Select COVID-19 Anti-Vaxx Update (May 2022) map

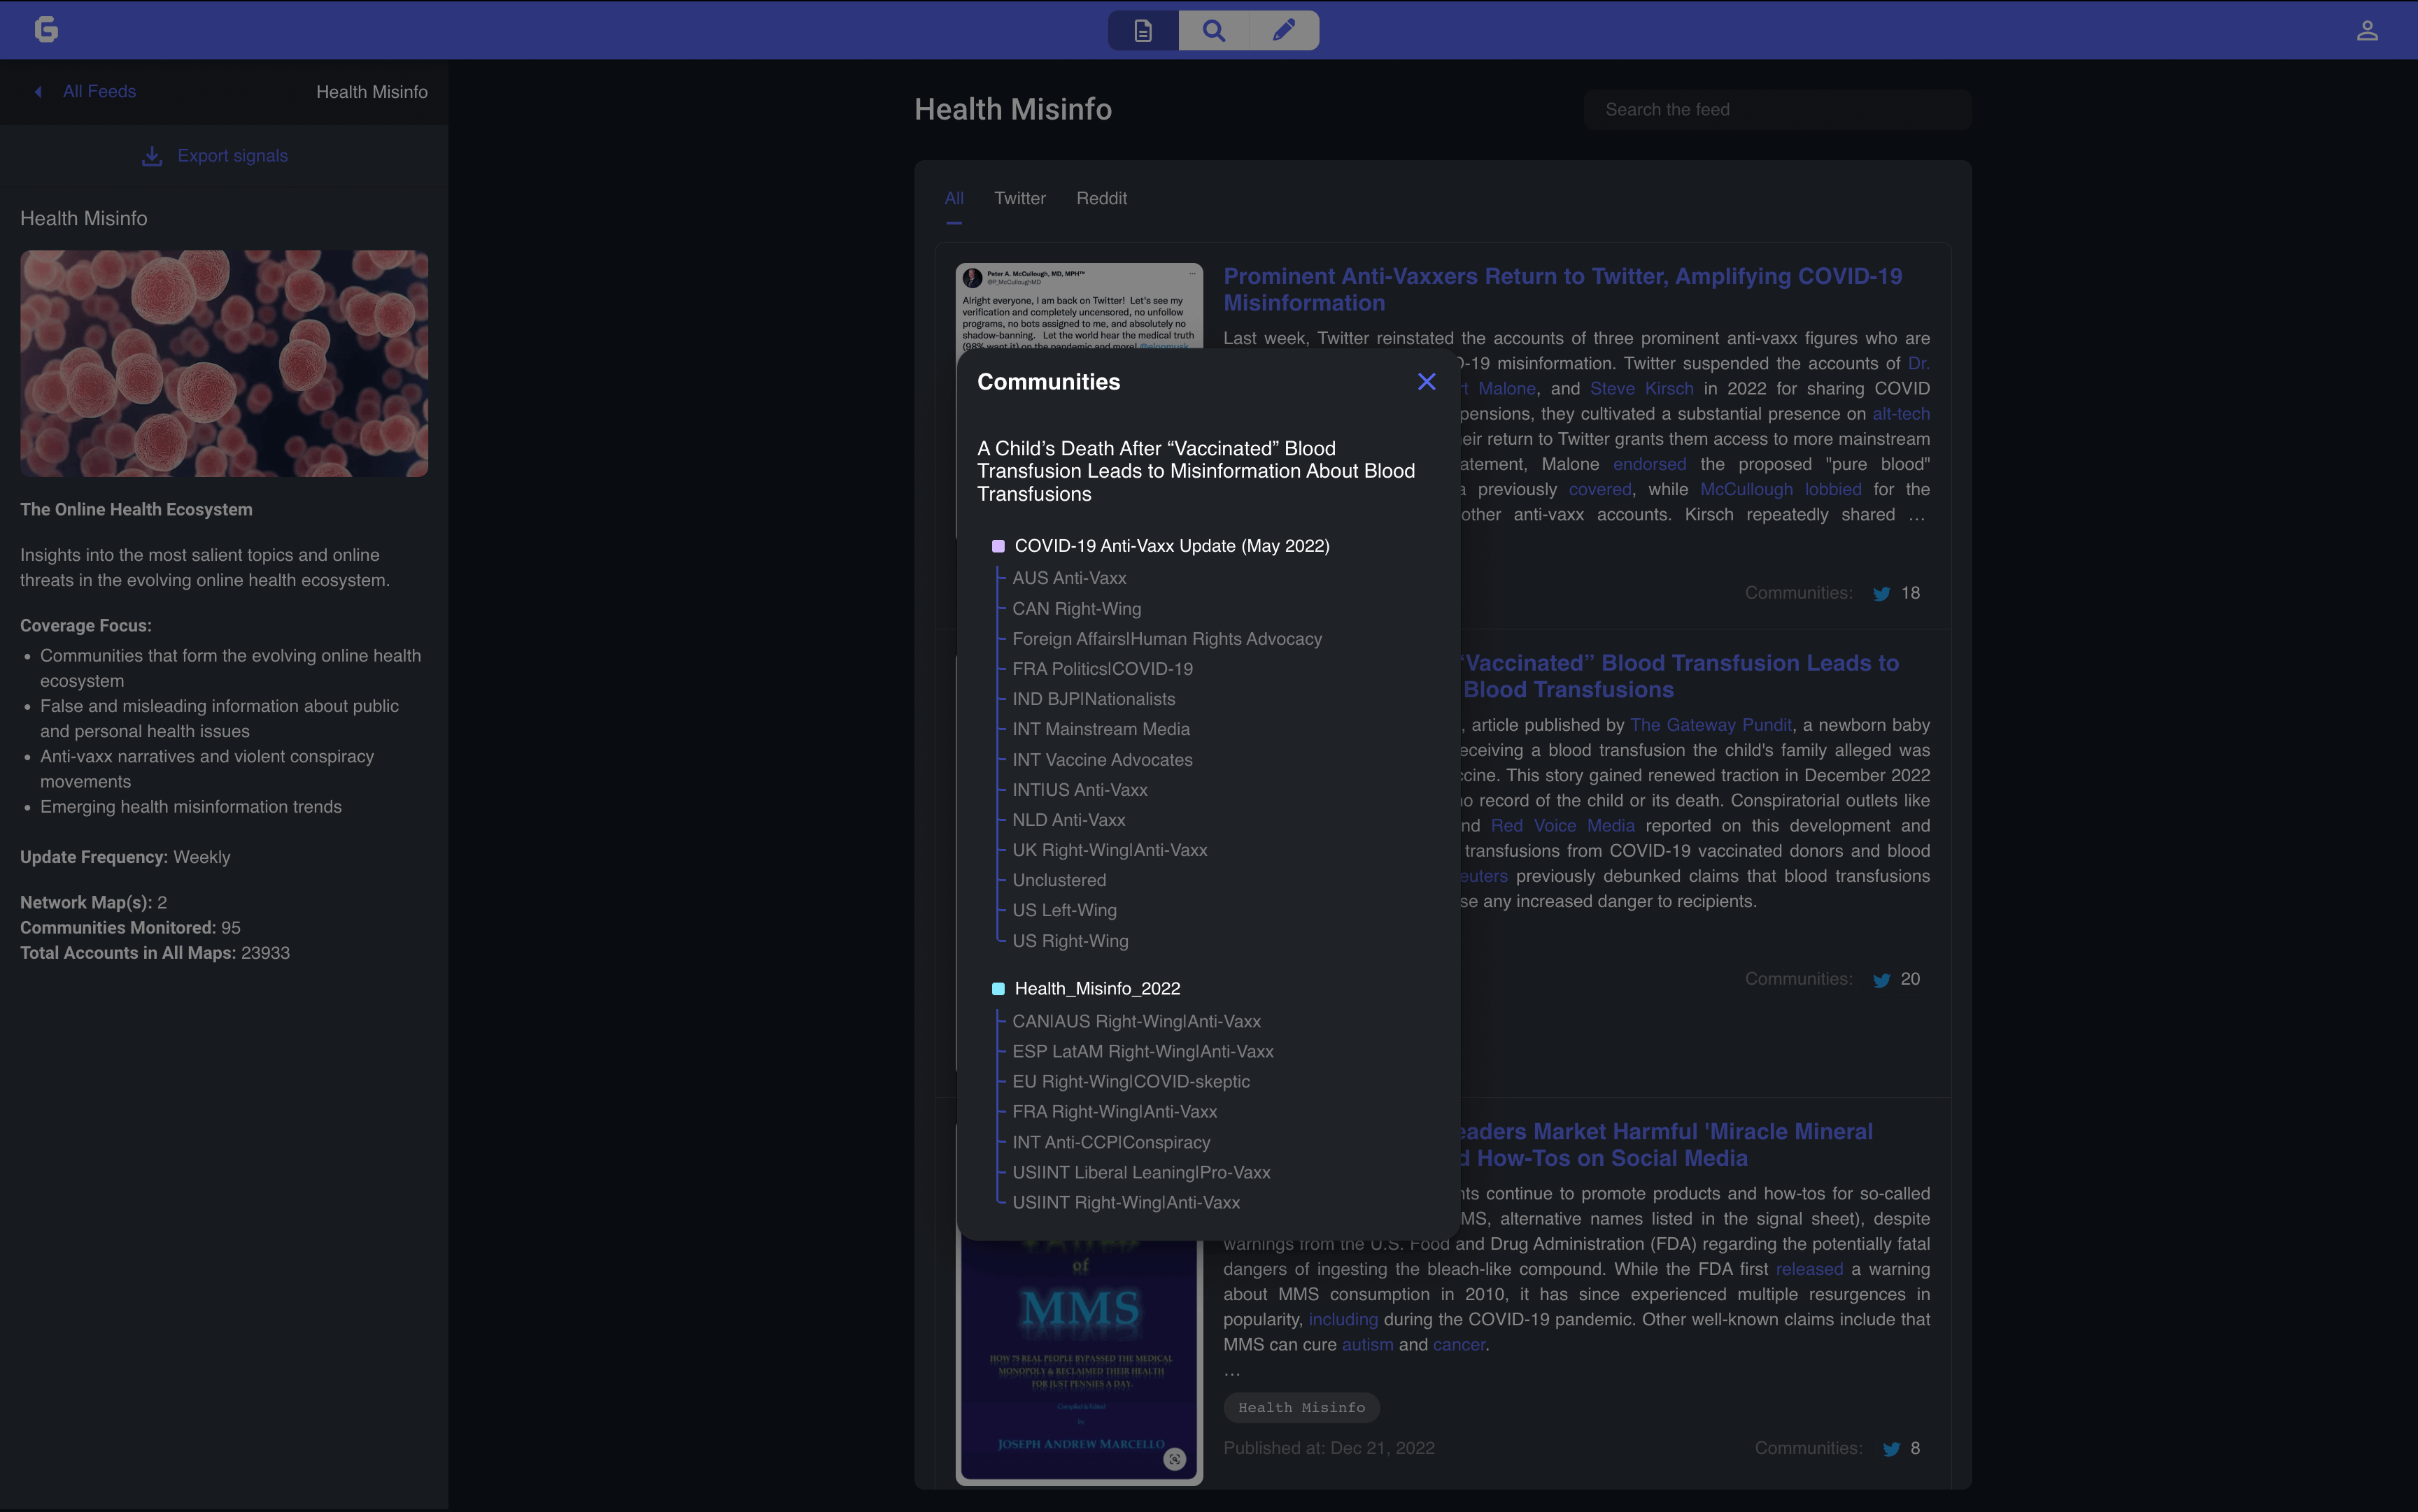click(x=1171, y=546)
